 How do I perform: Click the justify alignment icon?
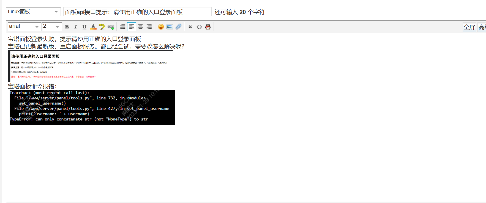(x=123, y=27)
